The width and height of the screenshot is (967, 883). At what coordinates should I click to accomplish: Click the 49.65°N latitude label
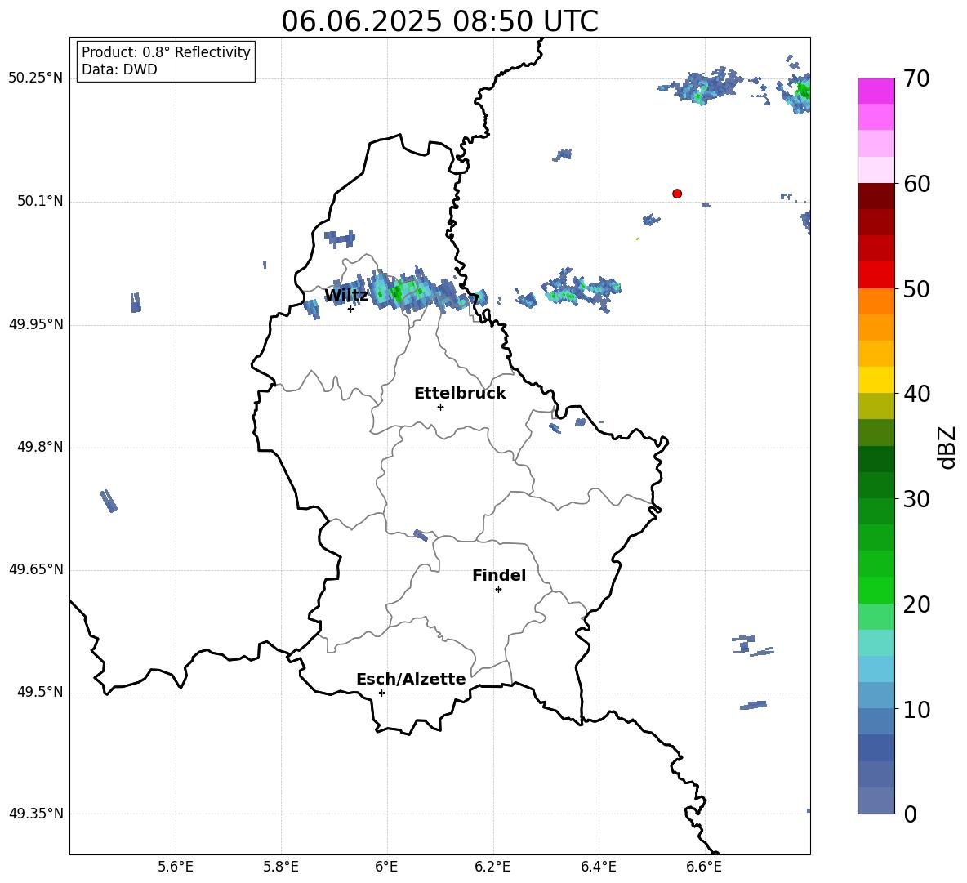tap(36, 569)
